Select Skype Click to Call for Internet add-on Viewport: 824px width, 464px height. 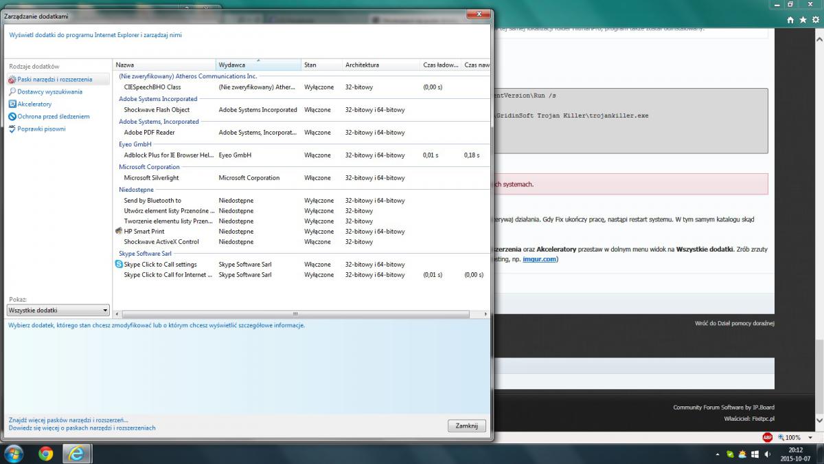pos(301,275)
